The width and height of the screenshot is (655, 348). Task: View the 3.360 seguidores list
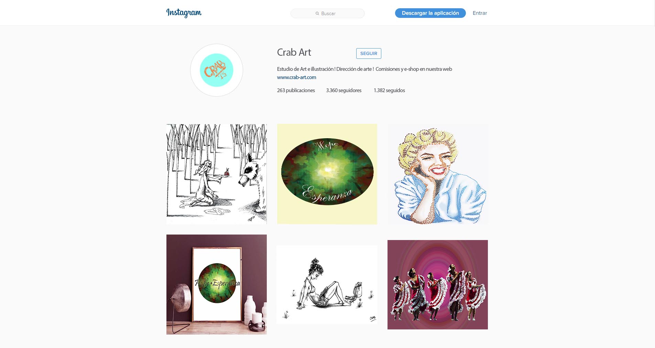pos(344,90)
